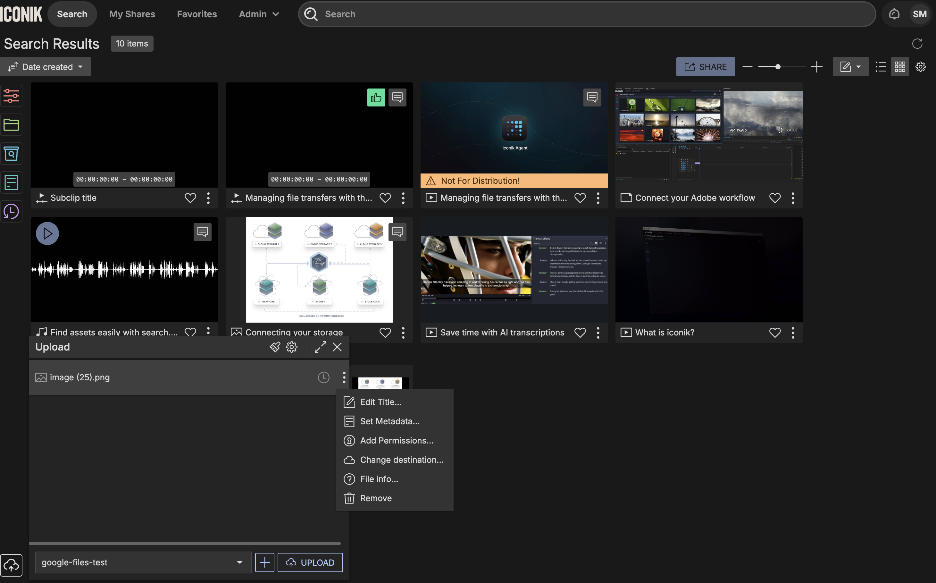The height and width of the screenshot is (583, 936).
Task: Open the Admin dropdown menu
Action: click(259, 14)
